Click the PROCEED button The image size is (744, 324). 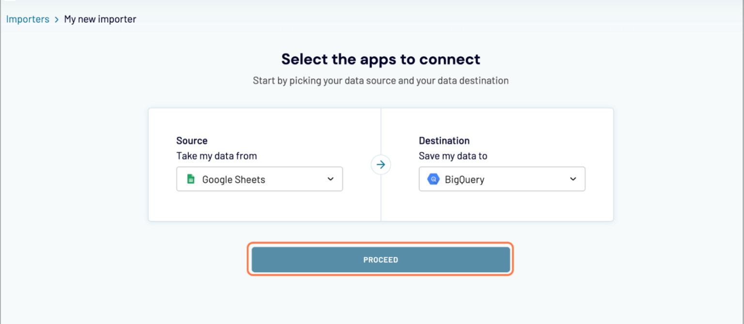[x=381, y=260]
